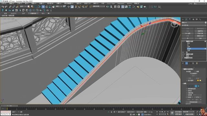
Task: Enable the 使用堆栈选择 checkbox
Action: (187, 89)
